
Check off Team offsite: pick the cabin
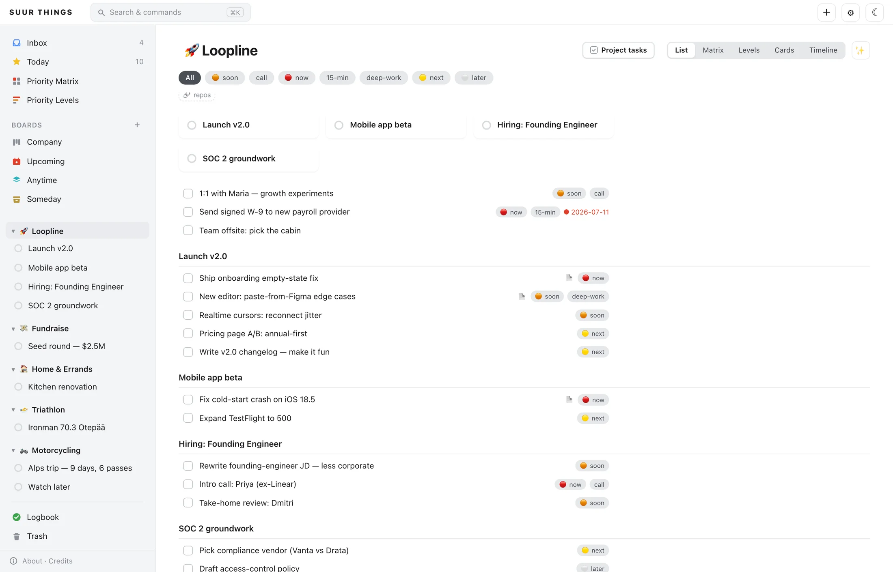point(188,230)
